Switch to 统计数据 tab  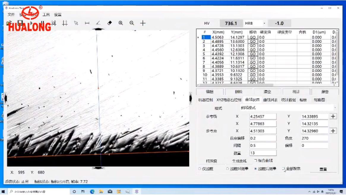pyautogui.click(x=288, y=100)
